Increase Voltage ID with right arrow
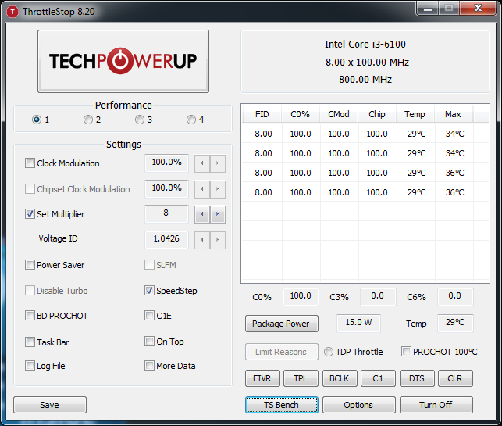This screenshot has height=426, width=502. click(x=218, y=239)
